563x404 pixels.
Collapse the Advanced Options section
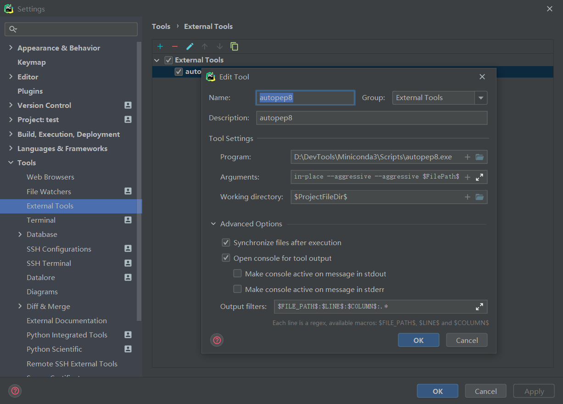tap(213, 224)
